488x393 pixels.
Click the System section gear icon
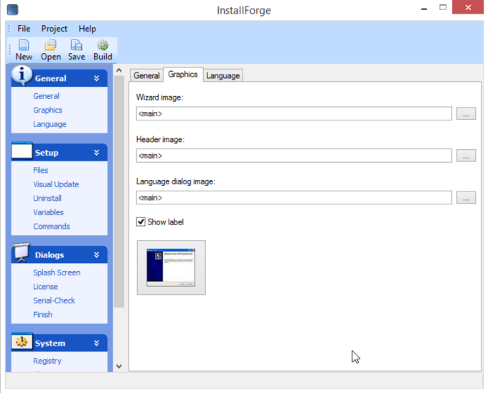22,341
